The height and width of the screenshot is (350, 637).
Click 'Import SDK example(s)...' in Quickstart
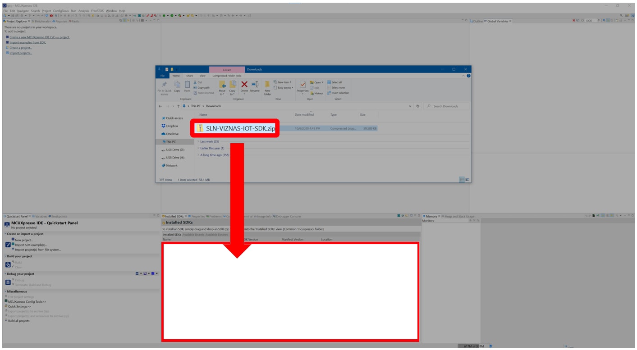[31, 245]
